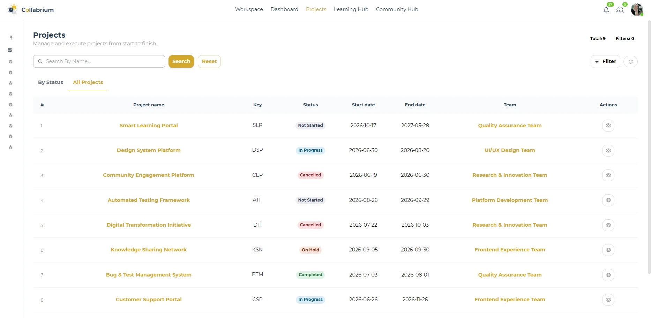Go to Dashboard in top navigation

click(x=284, y=9)
